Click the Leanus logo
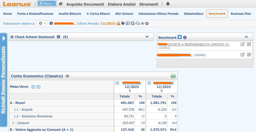This screenshot has width=256, height=132. [x=17, y=4]
